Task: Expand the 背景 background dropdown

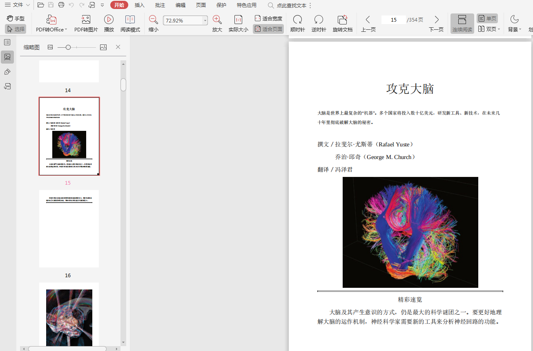Action: (x=520, y=29)
